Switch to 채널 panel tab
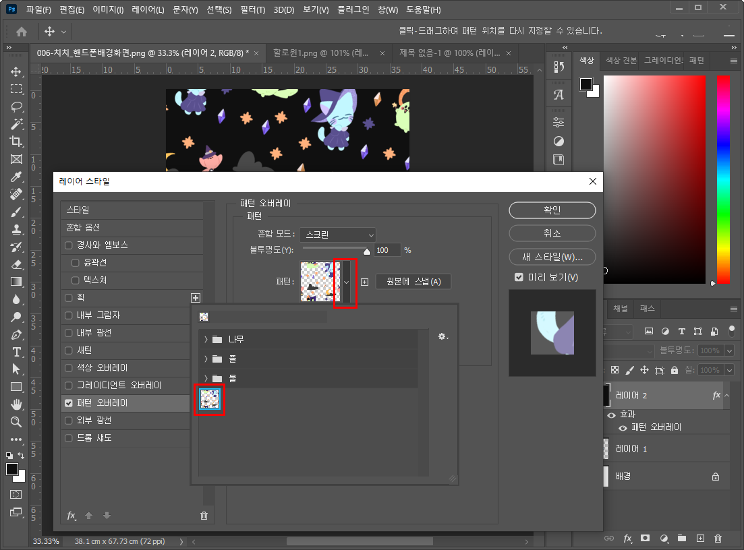This screenshot has width=744, height=550. tap(621, 309)
